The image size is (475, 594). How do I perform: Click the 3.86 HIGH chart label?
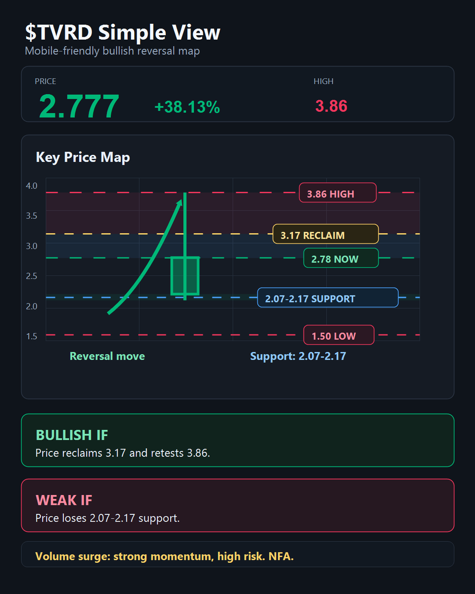338,193
